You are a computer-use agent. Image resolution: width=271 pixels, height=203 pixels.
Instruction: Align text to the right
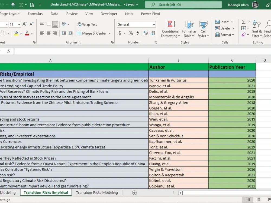coord(55,33)
